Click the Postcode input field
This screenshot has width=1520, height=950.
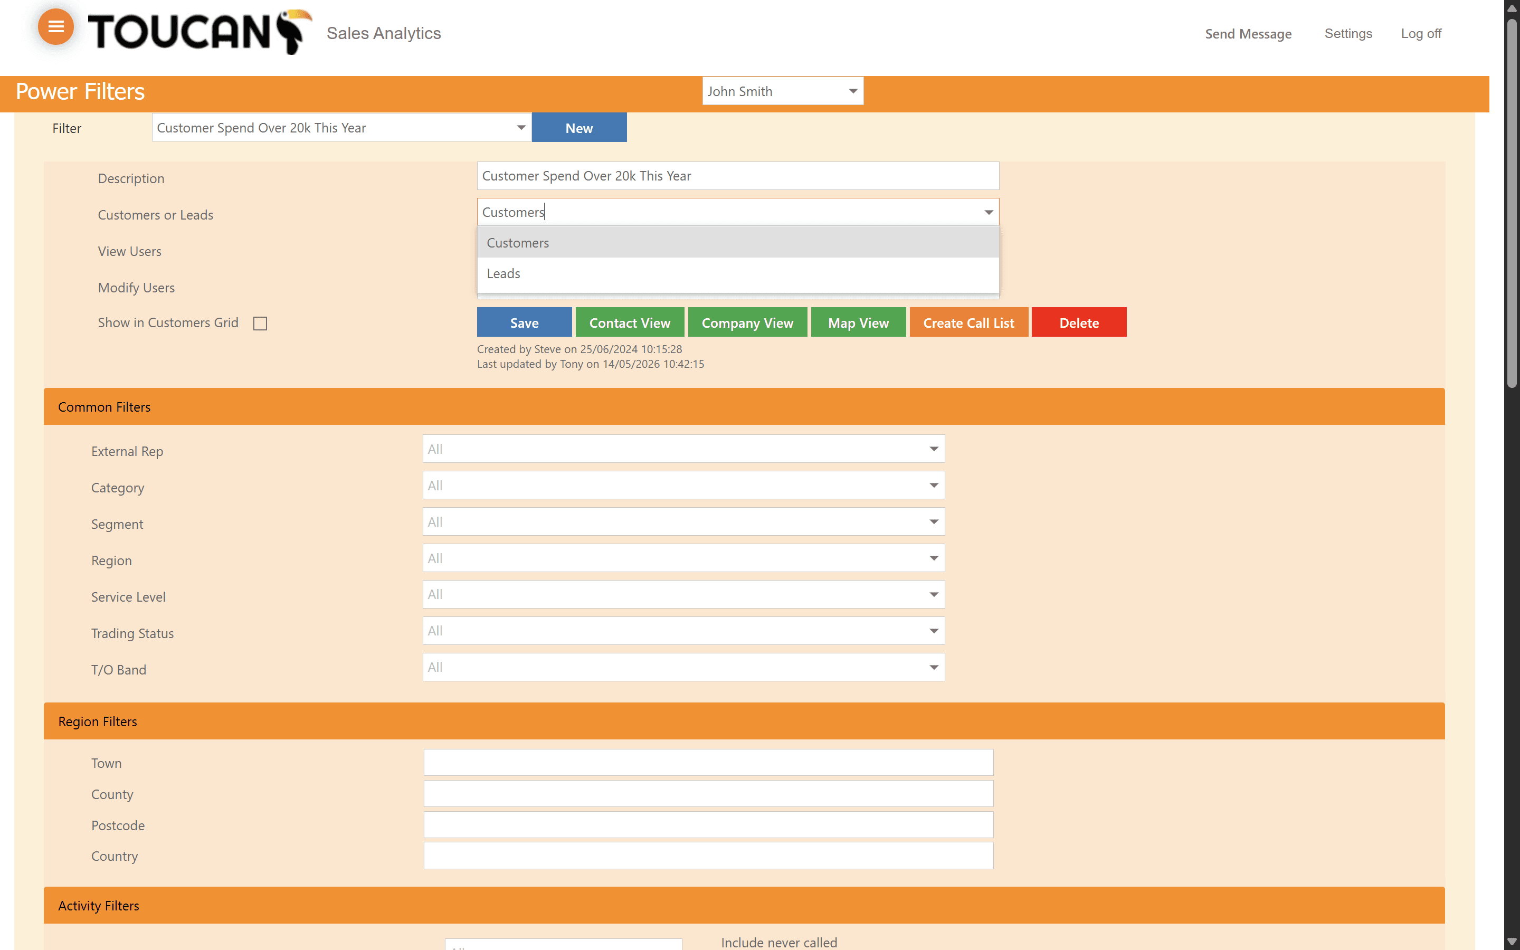coord(708,825)
